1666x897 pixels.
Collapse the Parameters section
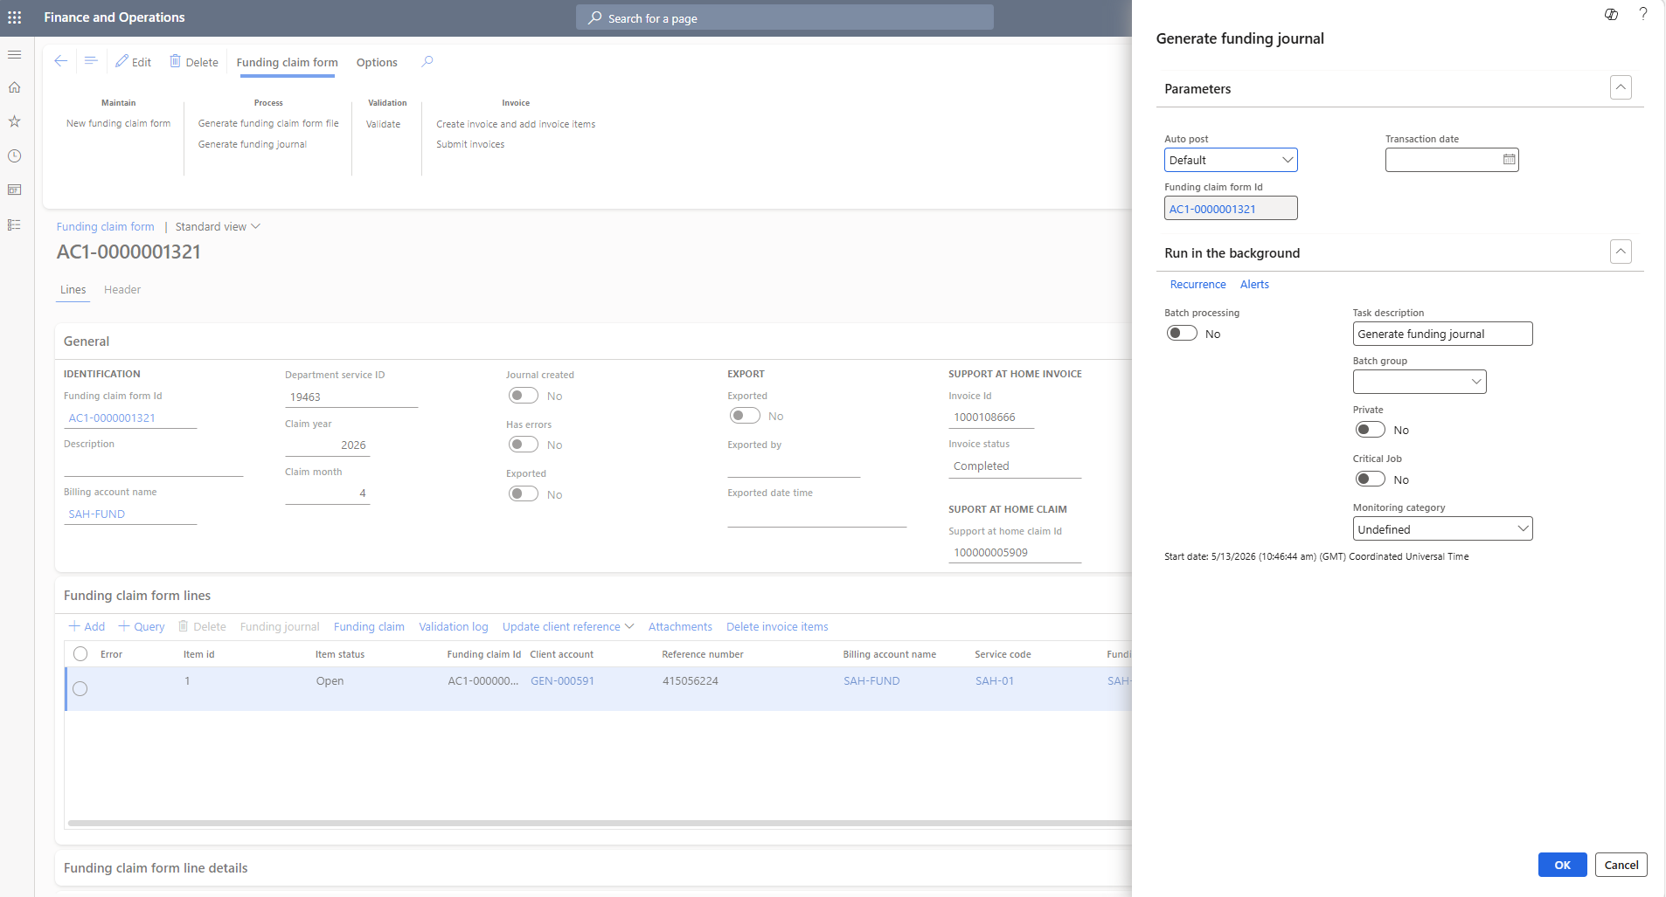coord(1621,88)
